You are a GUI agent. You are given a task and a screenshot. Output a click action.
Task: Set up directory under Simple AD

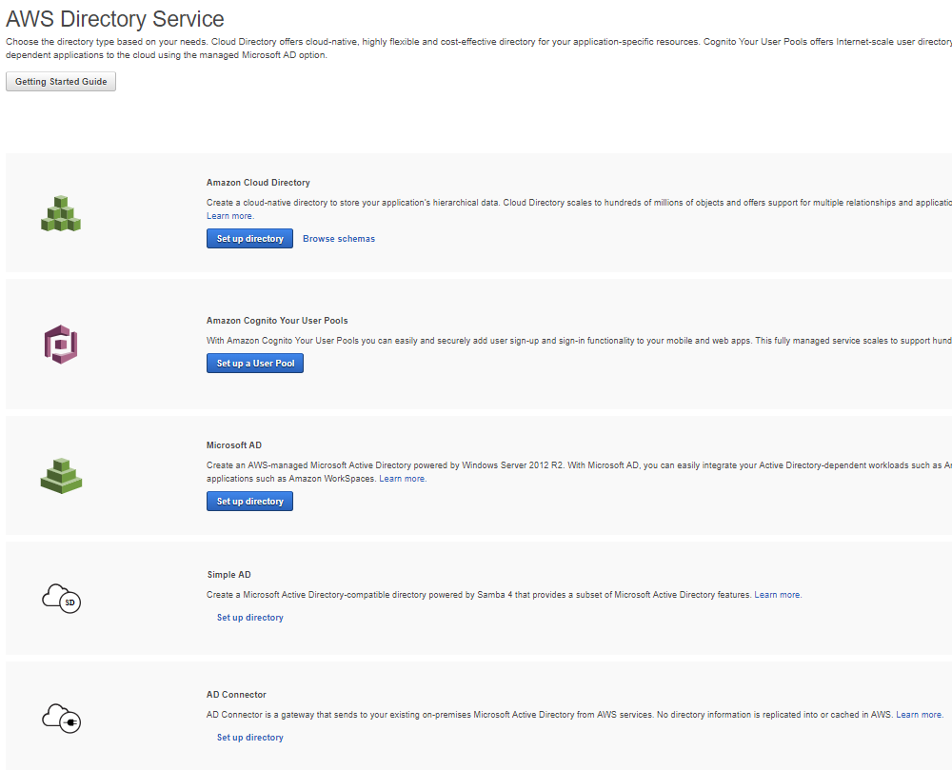[x=249, y=618]
